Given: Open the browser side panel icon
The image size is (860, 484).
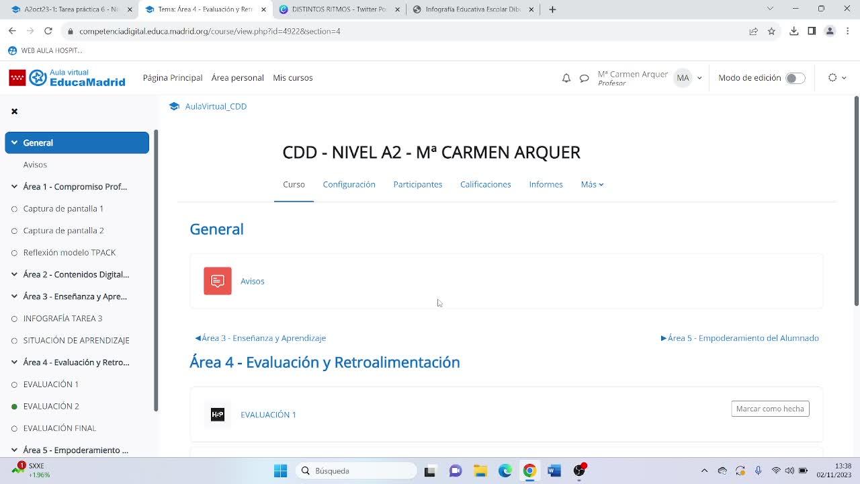Looking at the screenshot, I should (812, 31).
